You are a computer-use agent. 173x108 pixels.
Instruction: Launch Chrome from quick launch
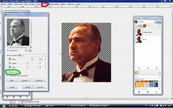point(10,106)
